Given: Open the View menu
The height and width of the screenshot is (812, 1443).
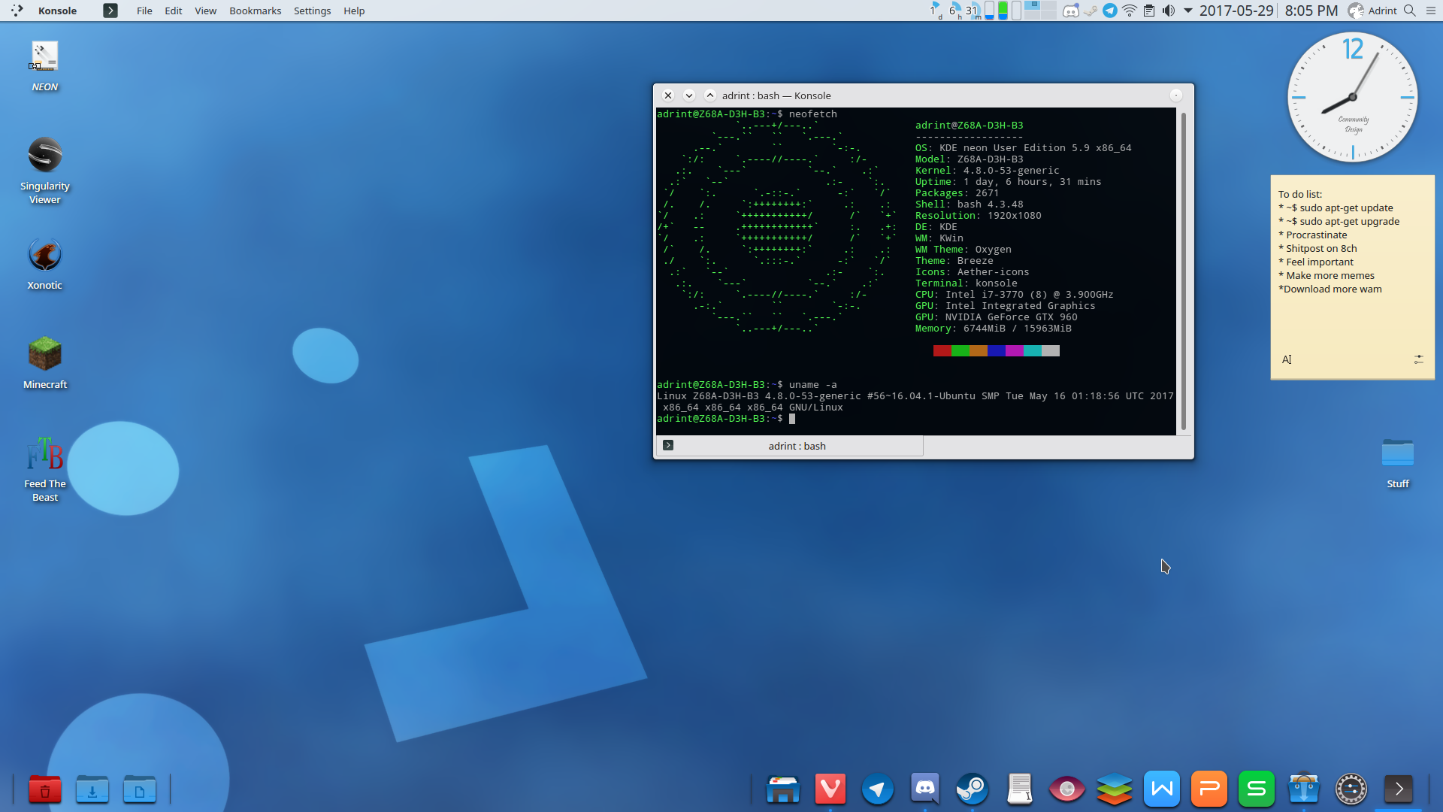Looking at the screenshot, I should [205, 11].
